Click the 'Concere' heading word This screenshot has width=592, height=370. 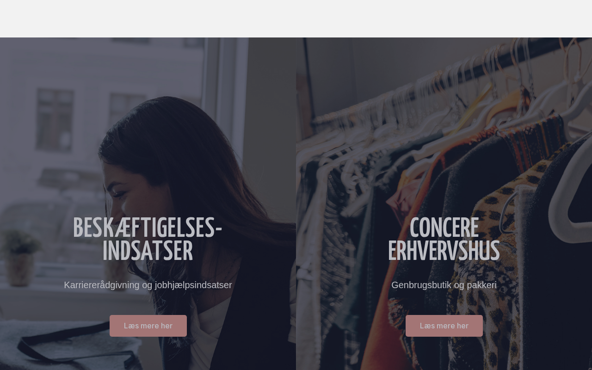(444, 228)
